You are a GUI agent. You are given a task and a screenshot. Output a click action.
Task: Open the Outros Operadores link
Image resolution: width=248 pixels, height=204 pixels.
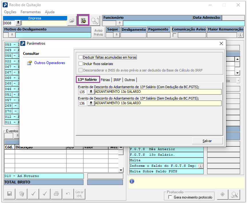49,63
